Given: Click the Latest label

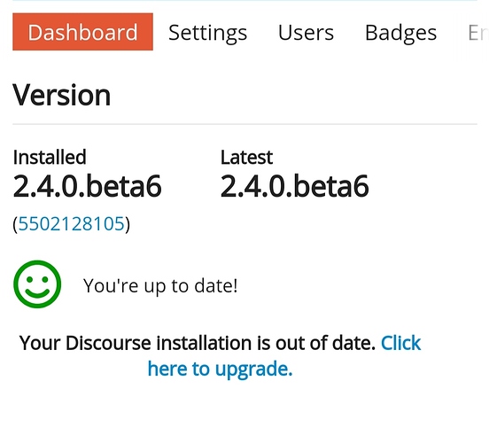Looking at the screenshot, I should 246,157.
